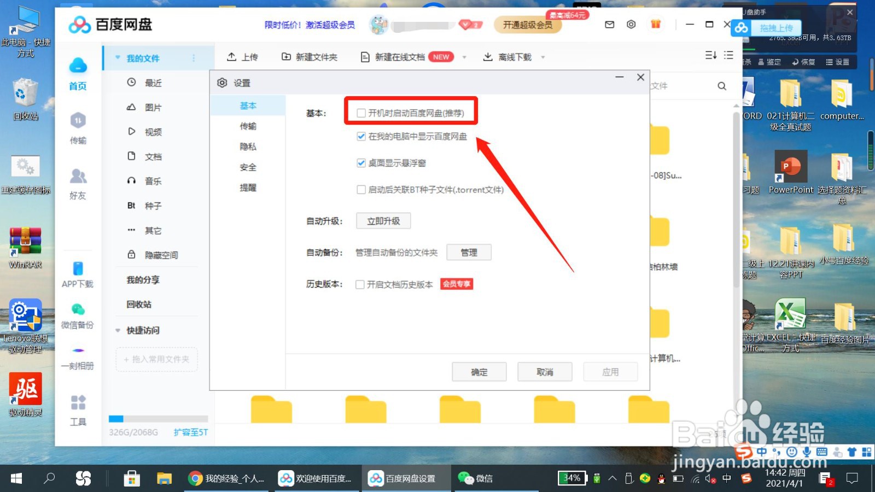This screenshot has height=492, width=875.
Task: Enable 开启文档历史版本 checkbox
Action: click(360, 284)
